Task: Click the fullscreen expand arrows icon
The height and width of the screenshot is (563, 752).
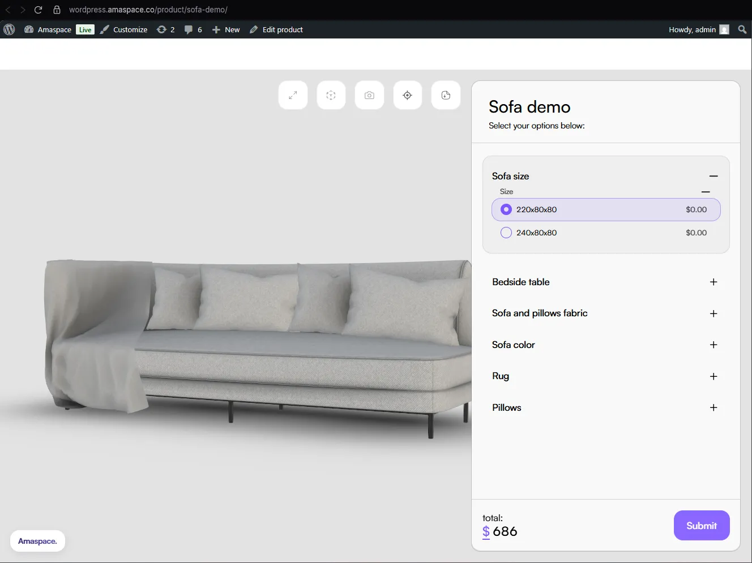Action: pos(293,95)
